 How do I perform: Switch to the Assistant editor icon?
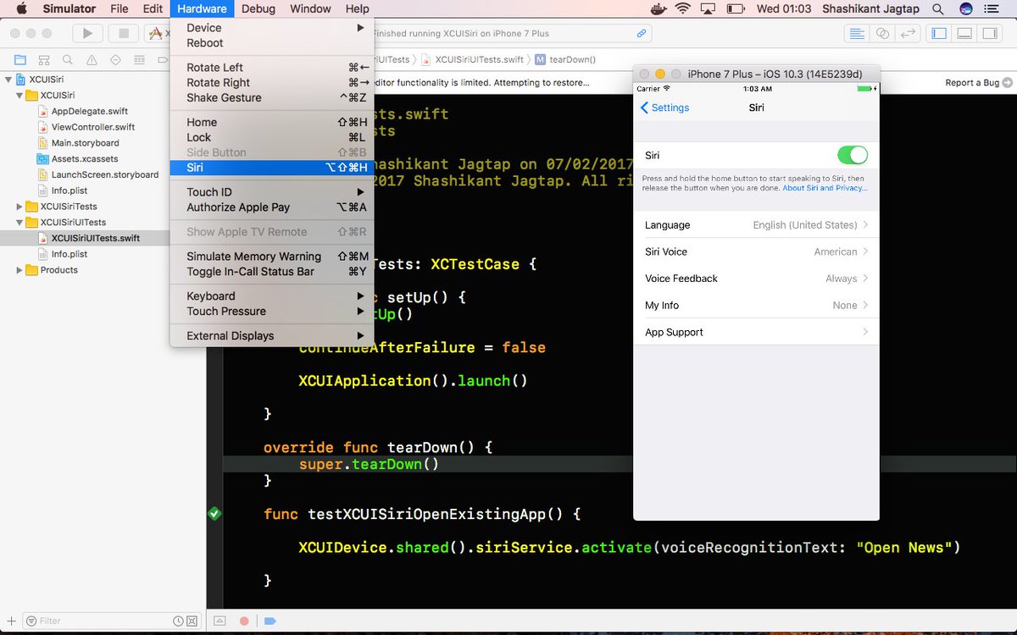pos(882,34)
